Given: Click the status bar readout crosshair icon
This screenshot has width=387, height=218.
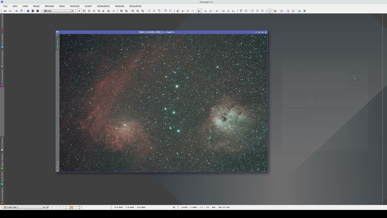Looking at the screenshot, I should tap(174, 207).
